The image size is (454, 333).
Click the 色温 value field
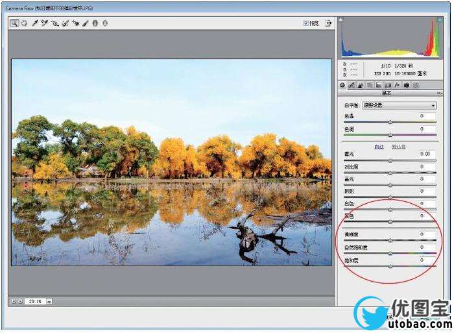(426, 116)
